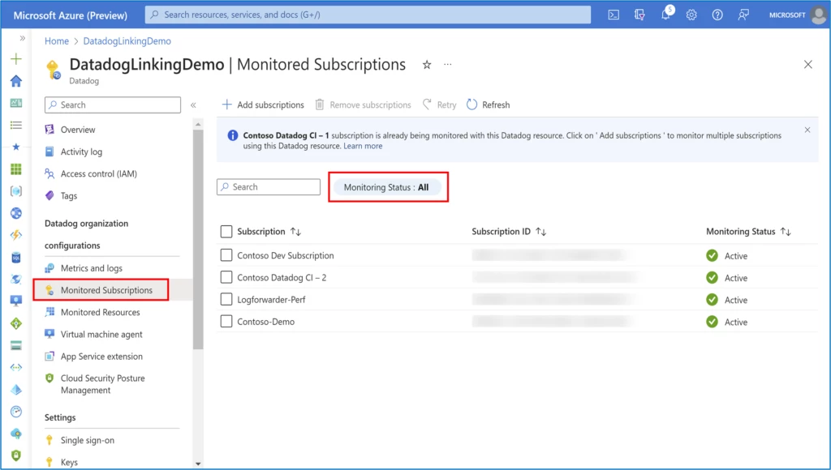This screenshot has height=470, width=831.
Task: Open DatadogLinkingDemo breadcrumb link
Action: coord(127,41)
